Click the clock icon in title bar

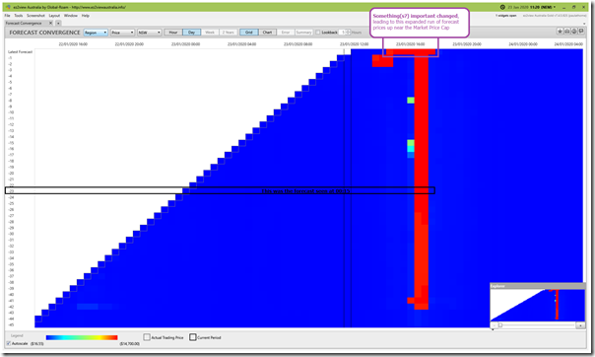(x=502, y=7)
